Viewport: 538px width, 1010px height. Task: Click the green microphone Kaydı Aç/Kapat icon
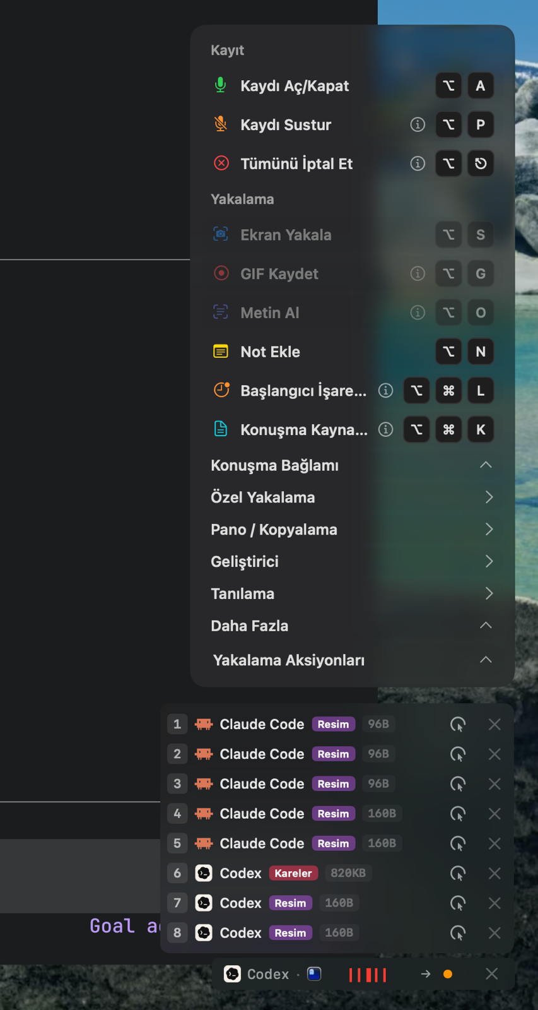point(220,85)
